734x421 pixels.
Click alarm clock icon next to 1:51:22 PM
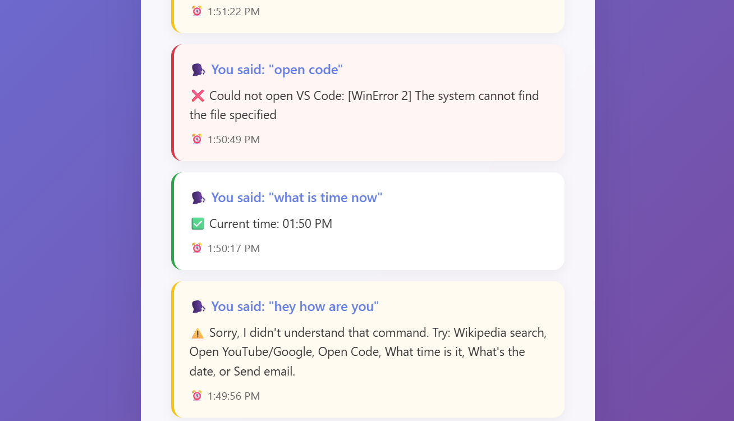click(x=197, y=11)
